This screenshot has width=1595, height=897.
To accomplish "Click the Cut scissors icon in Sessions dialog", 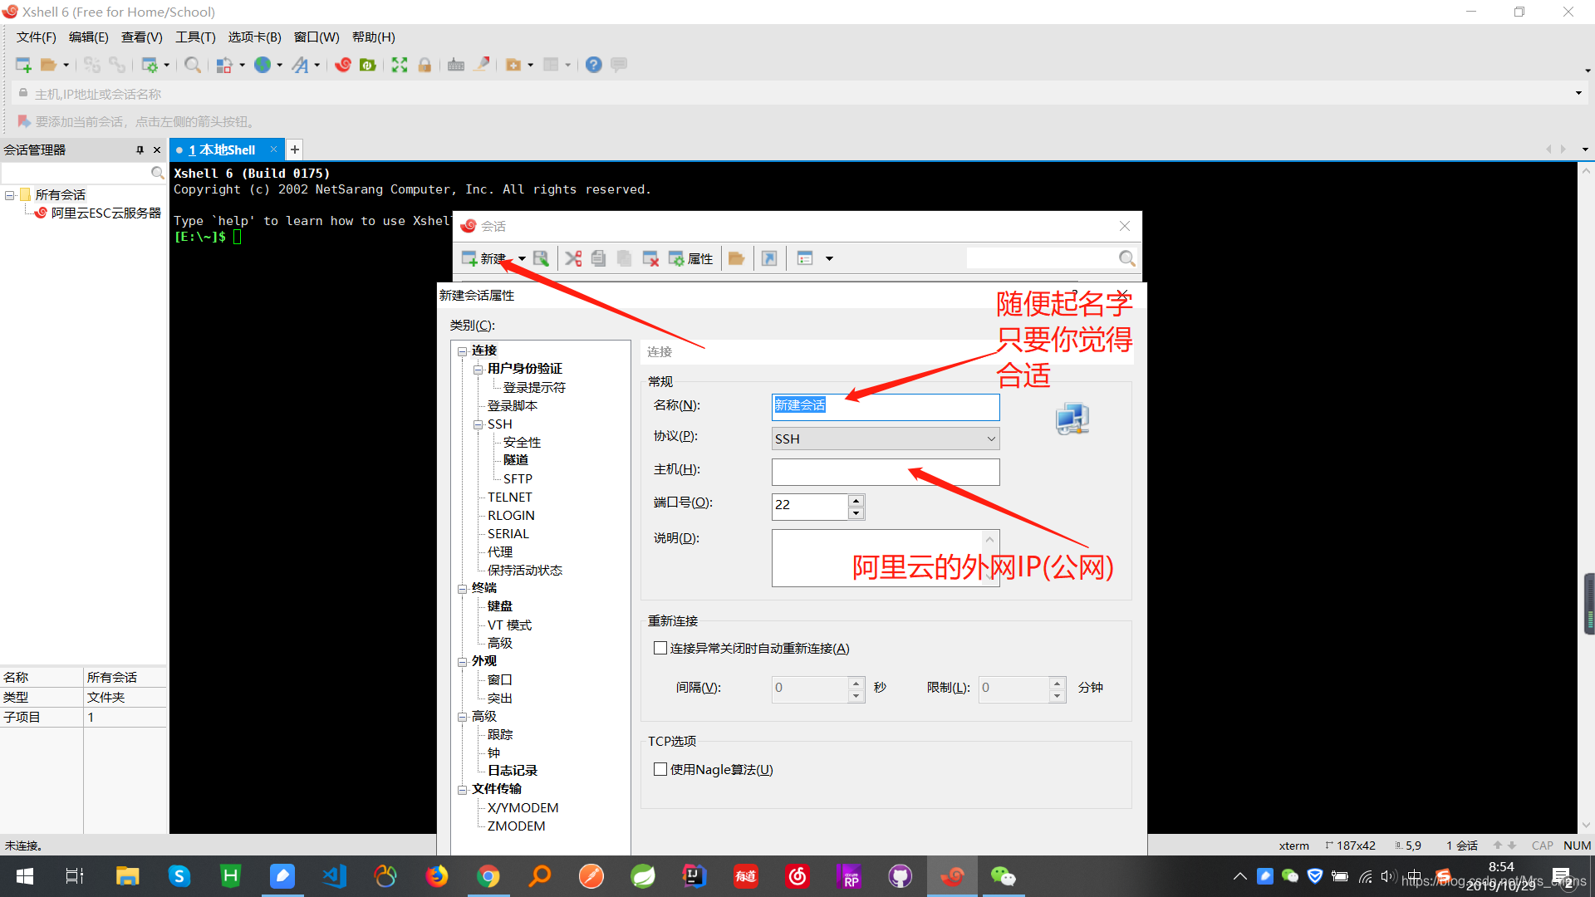I will pos(573,258).
